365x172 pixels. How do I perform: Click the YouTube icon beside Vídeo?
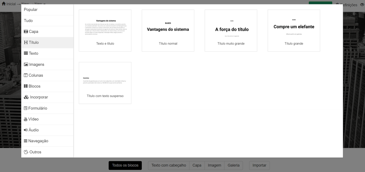(26, 119)
